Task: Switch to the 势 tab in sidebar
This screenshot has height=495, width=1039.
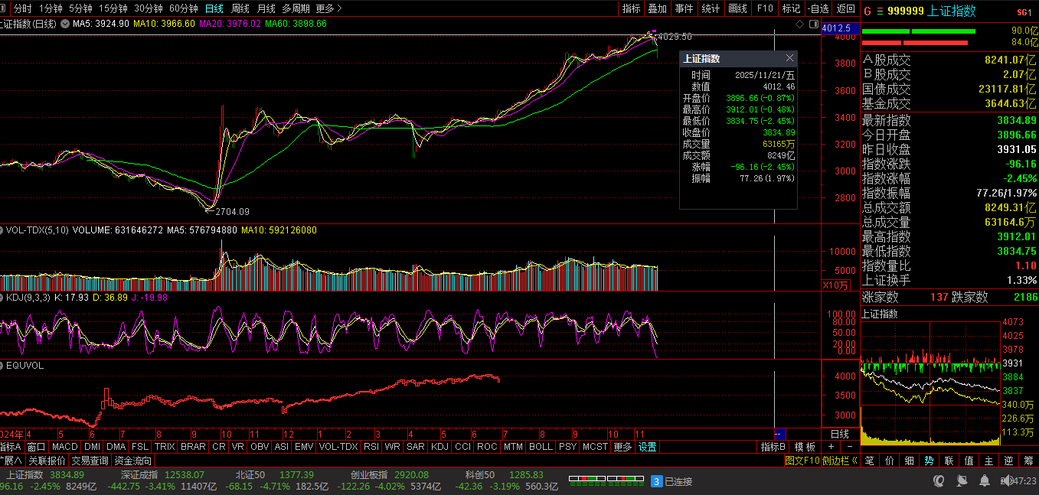Action: click(929, 461)
